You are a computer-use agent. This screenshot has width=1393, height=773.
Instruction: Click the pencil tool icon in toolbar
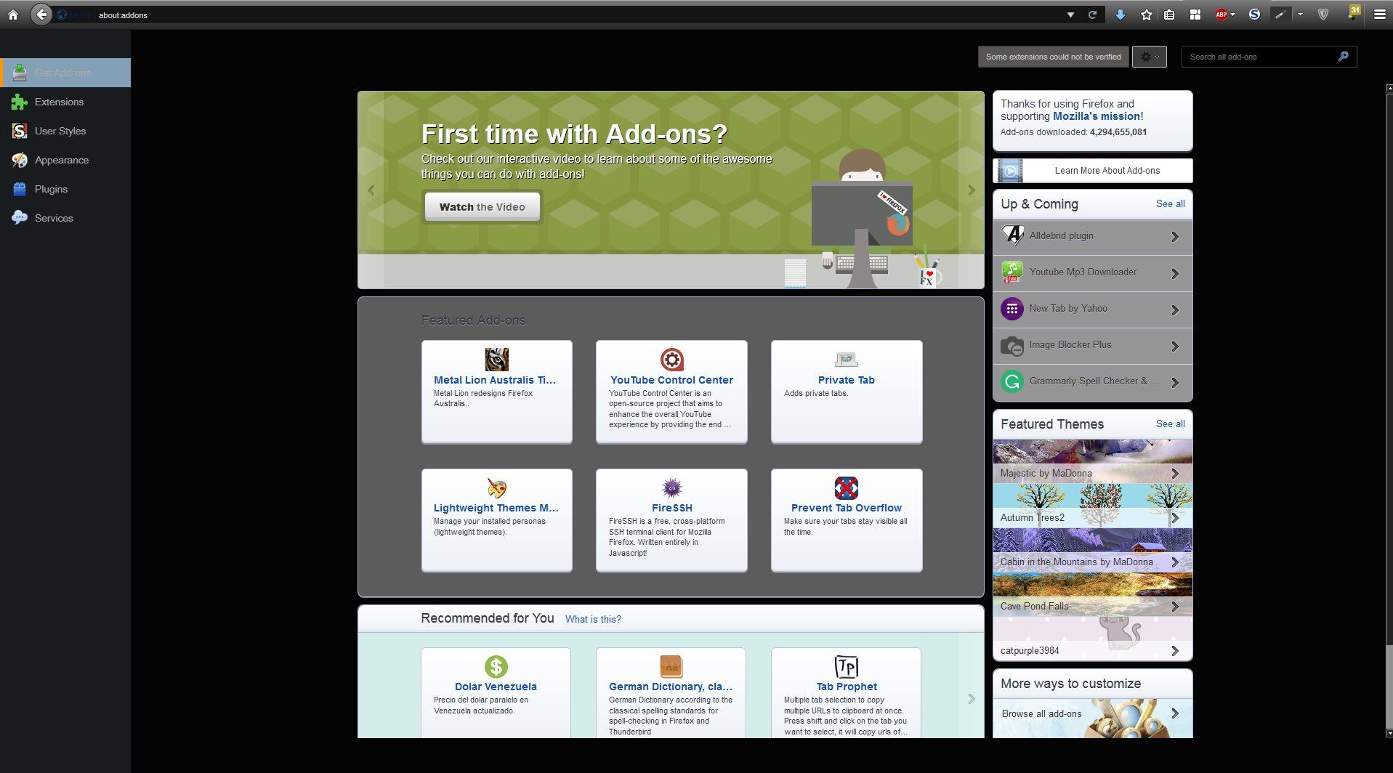tap(1280, 15)
